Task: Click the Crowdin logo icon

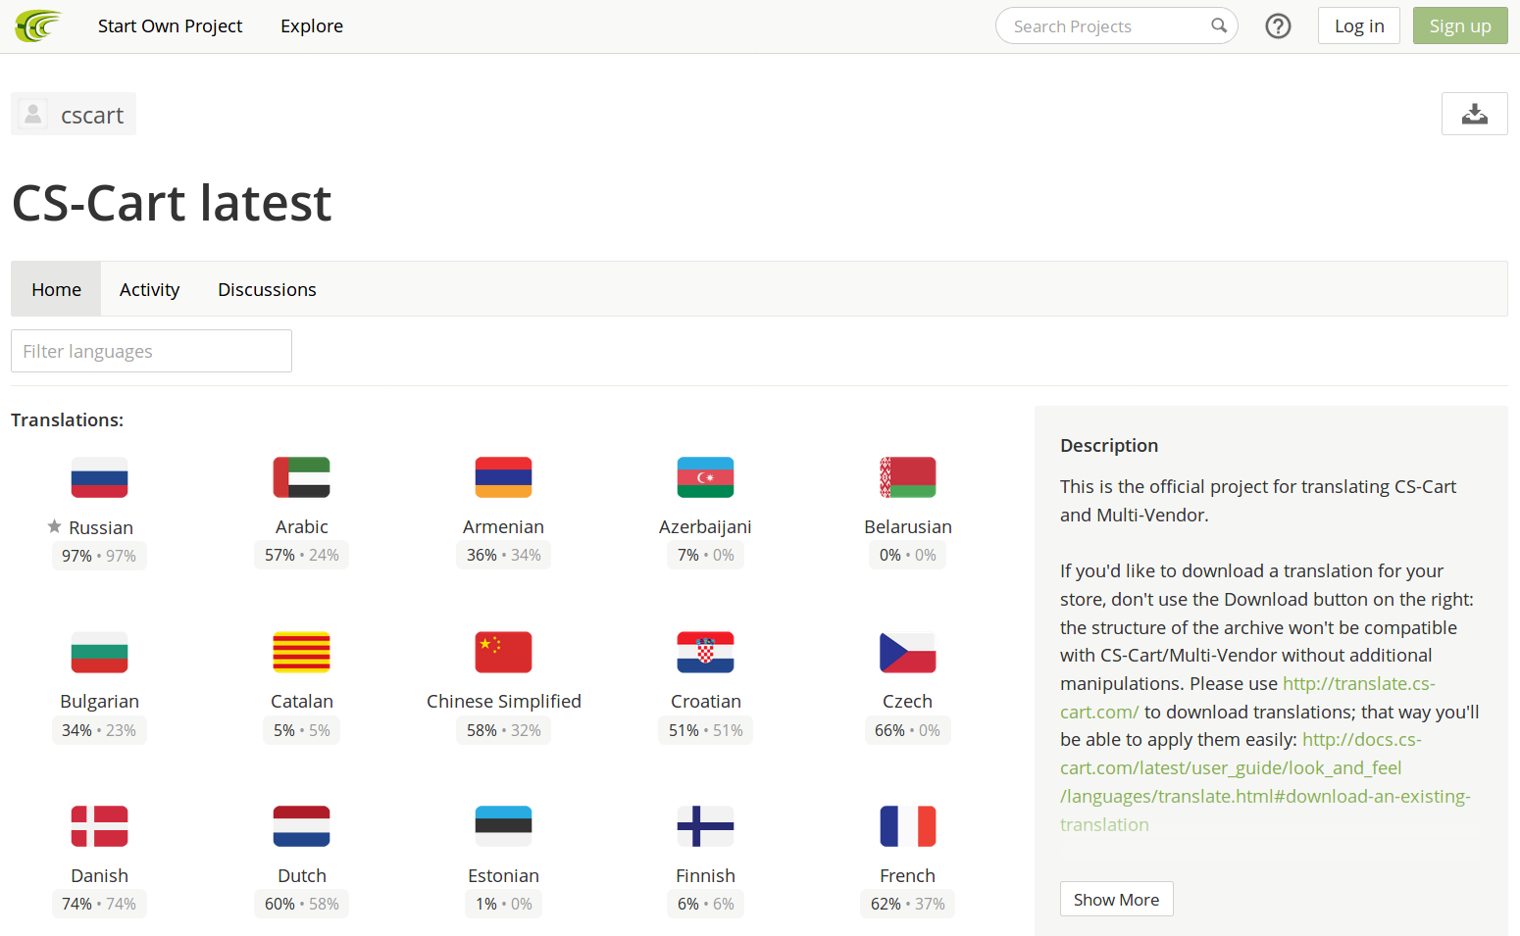Action: 38,26
